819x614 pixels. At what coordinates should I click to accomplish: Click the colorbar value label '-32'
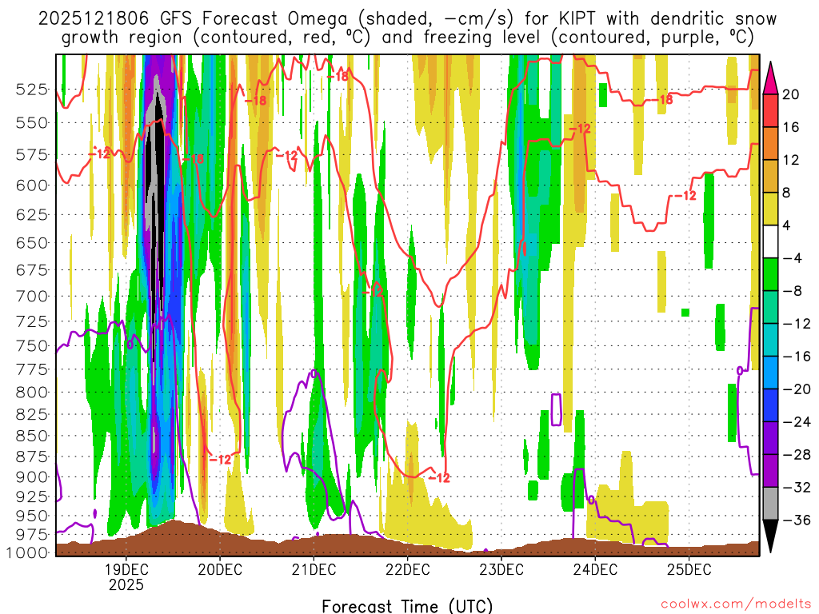tap(797, 488)
